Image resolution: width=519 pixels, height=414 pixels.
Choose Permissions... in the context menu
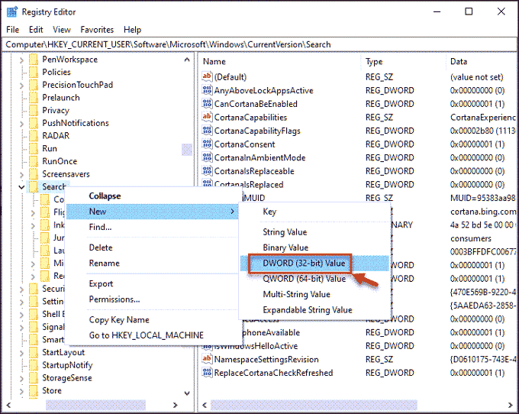coord(152,299)
